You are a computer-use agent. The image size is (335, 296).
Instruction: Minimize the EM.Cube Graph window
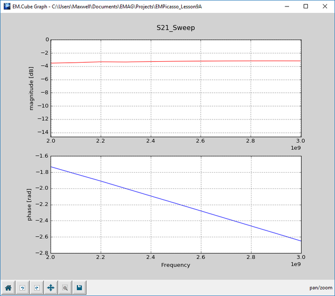click(287, 6)
